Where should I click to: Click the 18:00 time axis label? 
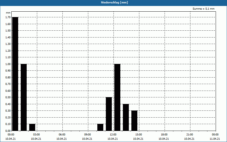tap(164, 135)
